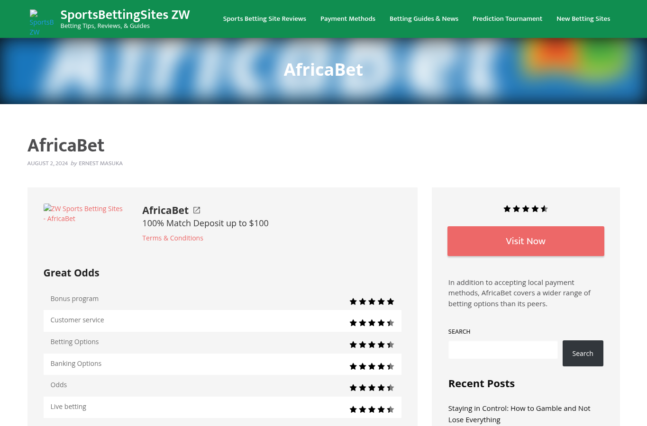The image size is (647, 426).
Task: Click the Odds row label
Action: (59, 385)
